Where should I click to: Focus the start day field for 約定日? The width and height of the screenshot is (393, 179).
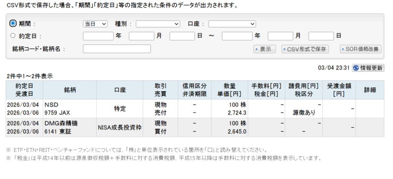tap(182, 36)
